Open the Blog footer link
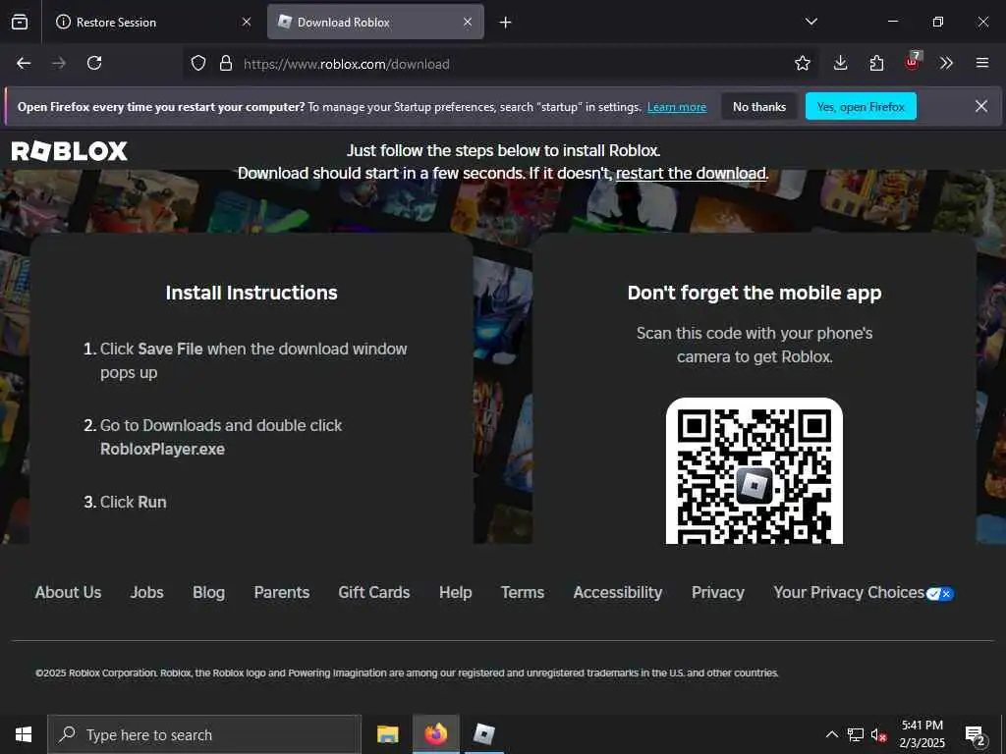The image size is (1006, 754). (x=208, y=592)
